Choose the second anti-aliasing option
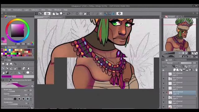Viewport: 199px width, 112px height. pyautogui.click(x=19, y=99)
